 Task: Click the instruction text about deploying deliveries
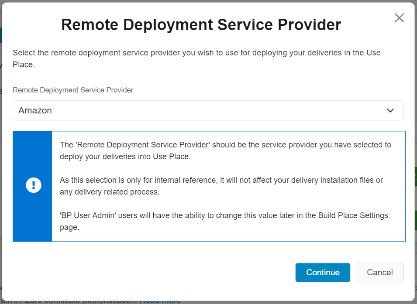pyautogui.click(x=196, y=58)
